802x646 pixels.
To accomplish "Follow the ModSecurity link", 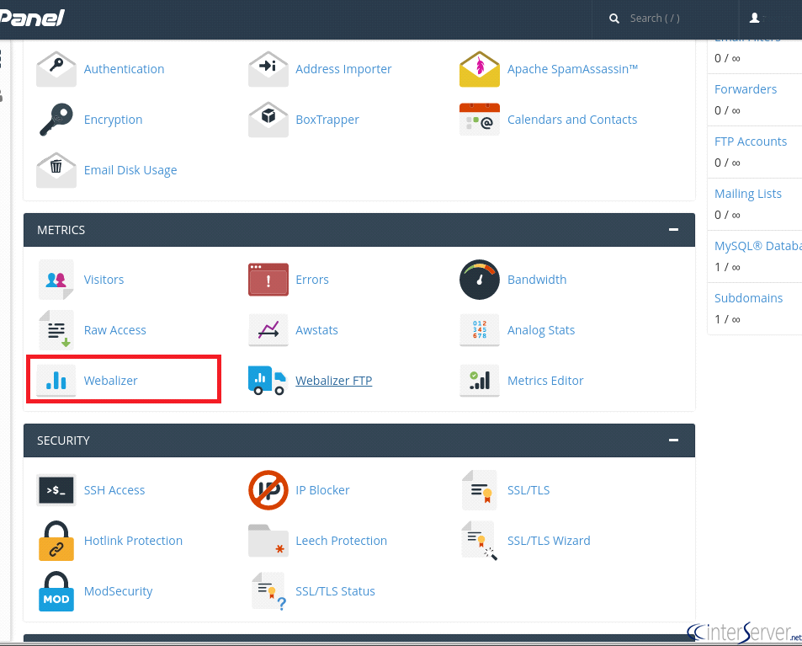I will [118, 591].
